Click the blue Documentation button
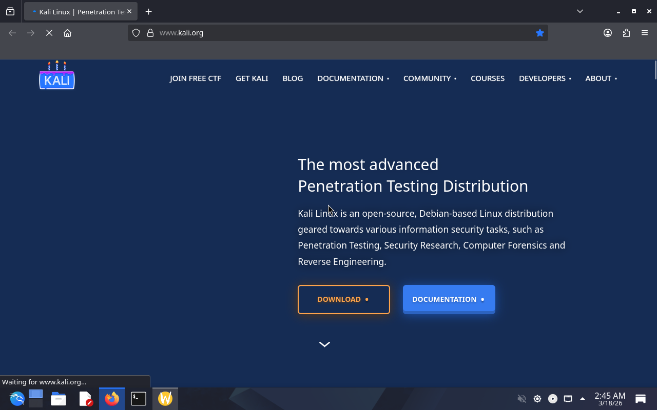 [x=449, y=299]
